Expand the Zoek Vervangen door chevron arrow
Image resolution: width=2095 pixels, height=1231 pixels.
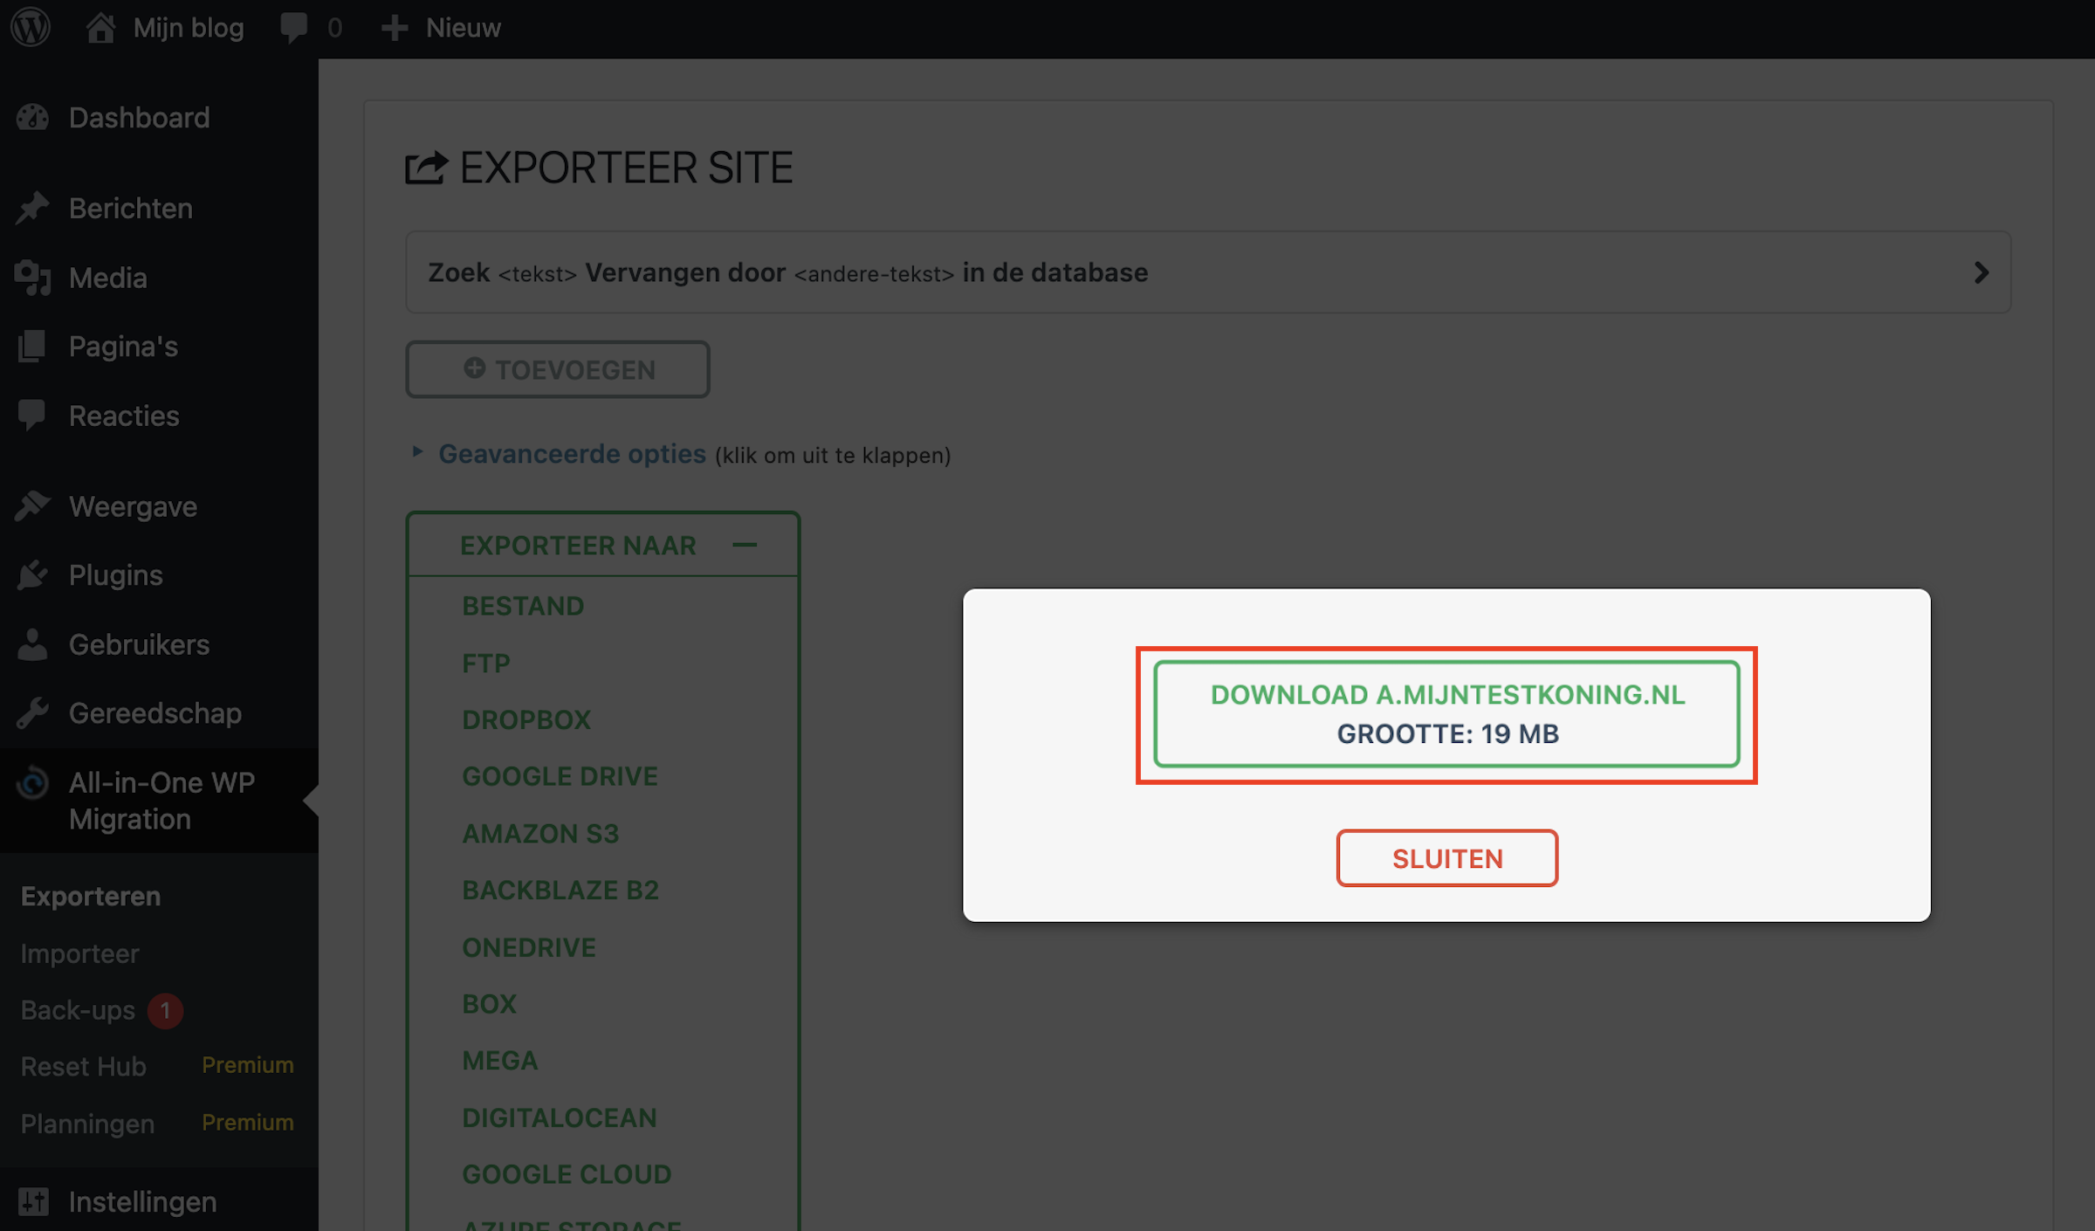(1981, 272)
